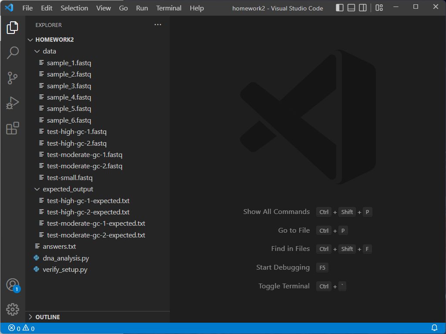Select the Explorer icon in the activity bar
This screenshot has width=446, height=334.
tap(13, 27)
